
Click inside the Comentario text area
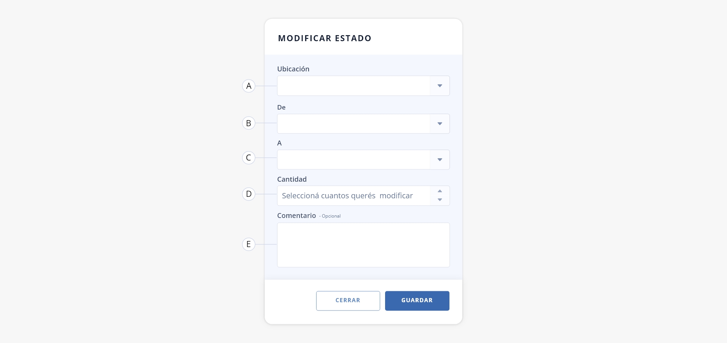[x=363, y=245]
